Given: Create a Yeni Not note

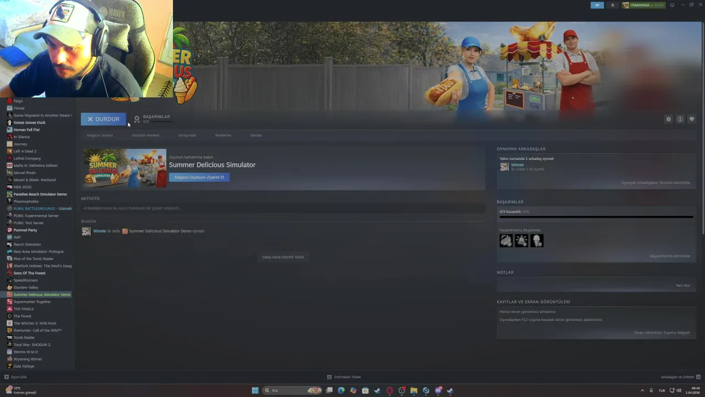Looking at the screenshot, I should [683, 285].
